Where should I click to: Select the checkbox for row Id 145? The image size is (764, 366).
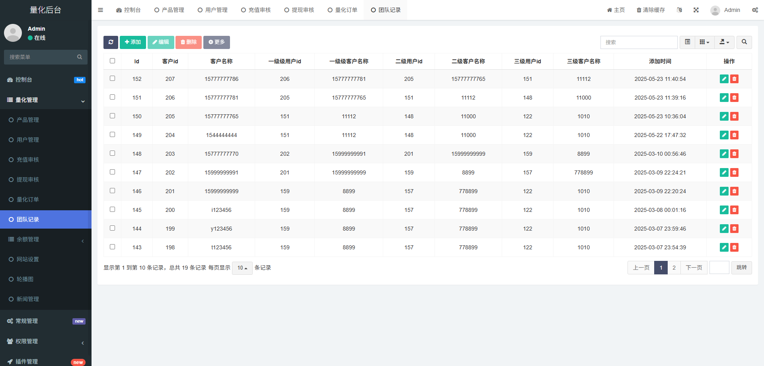(x=112, y=209)
